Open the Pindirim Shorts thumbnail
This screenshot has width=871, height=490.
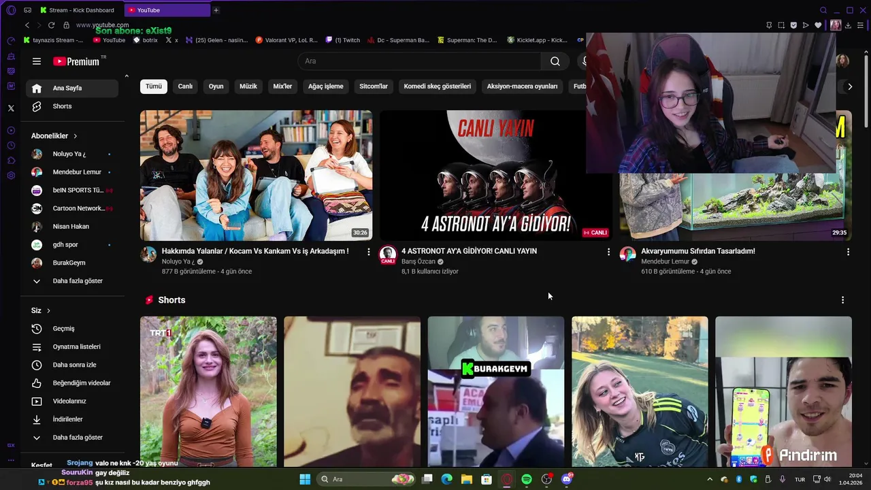pyautogui.click(x=783, y=391)
